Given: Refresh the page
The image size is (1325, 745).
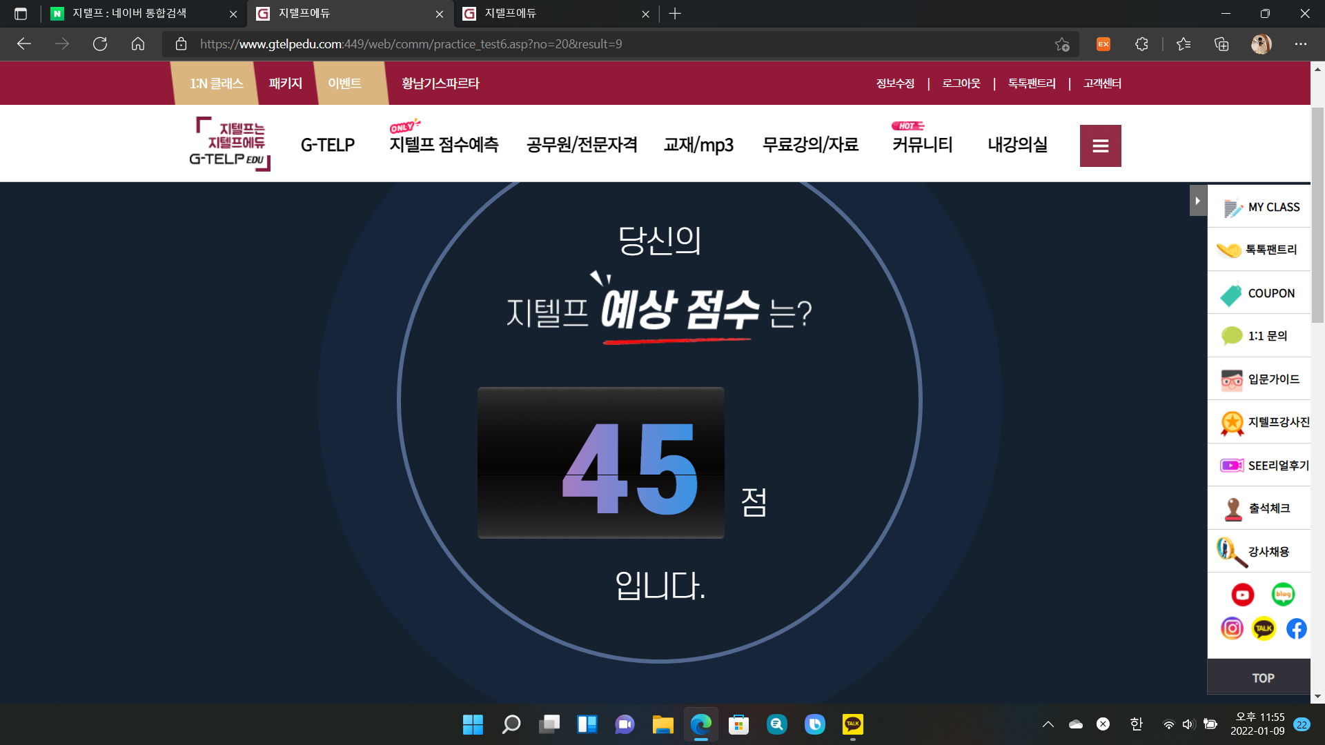Looking at the screenshot, I should pos(100,44).
